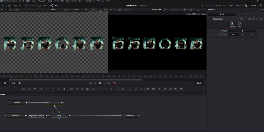264x132 pixels.
Task: Click the speaker volume icon
Action: click(x=20, y=83)
